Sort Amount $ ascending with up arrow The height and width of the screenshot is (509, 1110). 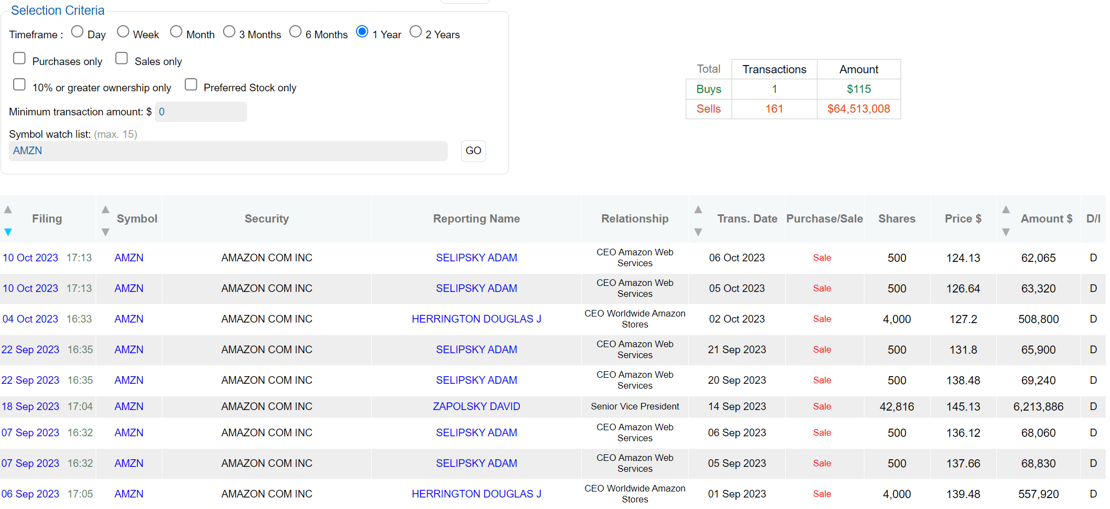pos(1006,209)
